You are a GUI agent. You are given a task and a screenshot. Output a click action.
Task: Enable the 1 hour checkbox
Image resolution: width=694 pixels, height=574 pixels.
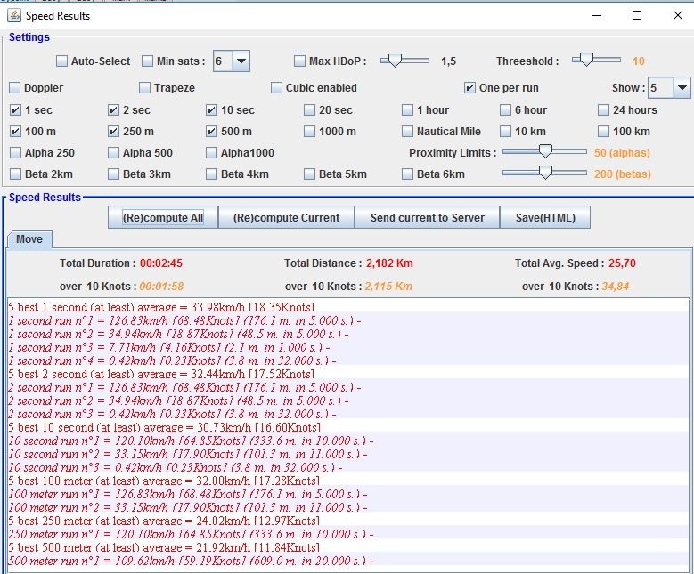408,109
